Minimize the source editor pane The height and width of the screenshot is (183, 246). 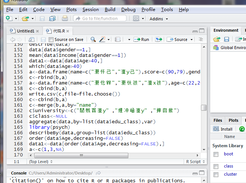tap(195, 32)
